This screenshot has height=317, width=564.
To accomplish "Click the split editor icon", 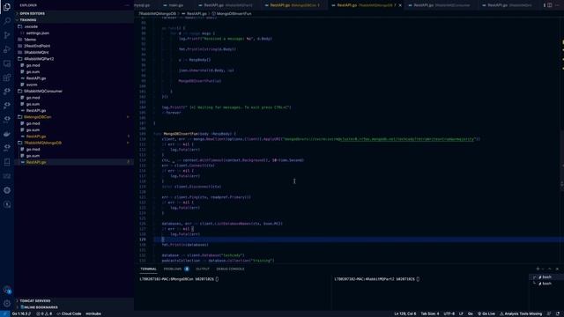I will [x=550, y=5].
